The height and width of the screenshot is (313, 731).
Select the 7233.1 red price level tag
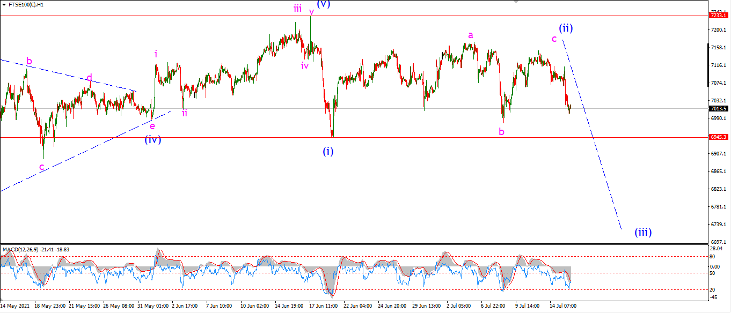coord(718,16)
